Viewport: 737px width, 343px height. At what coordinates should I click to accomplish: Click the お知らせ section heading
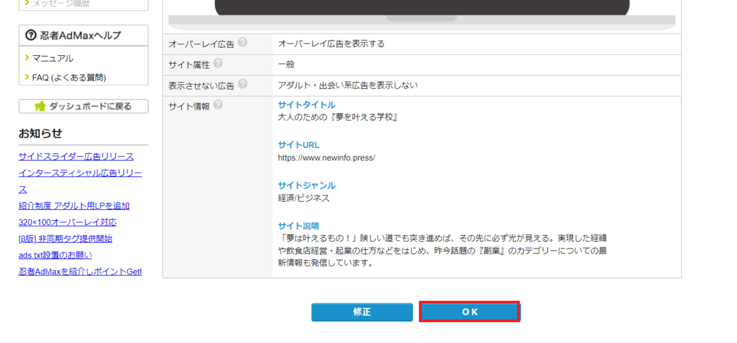point(41,133)
